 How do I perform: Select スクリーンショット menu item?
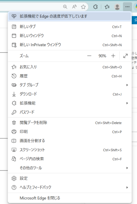70,150
